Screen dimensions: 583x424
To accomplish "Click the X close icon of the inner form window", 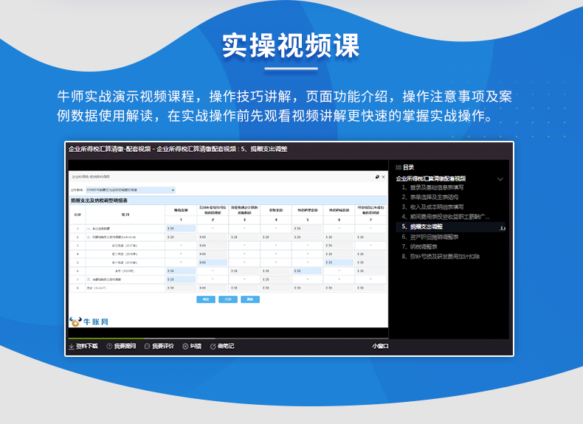I will pos(383,177).
